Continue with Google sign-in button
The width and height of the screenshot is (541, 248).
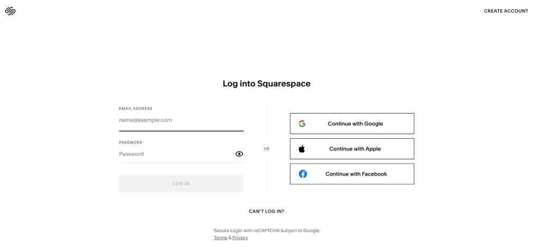(x=352, y=123)
